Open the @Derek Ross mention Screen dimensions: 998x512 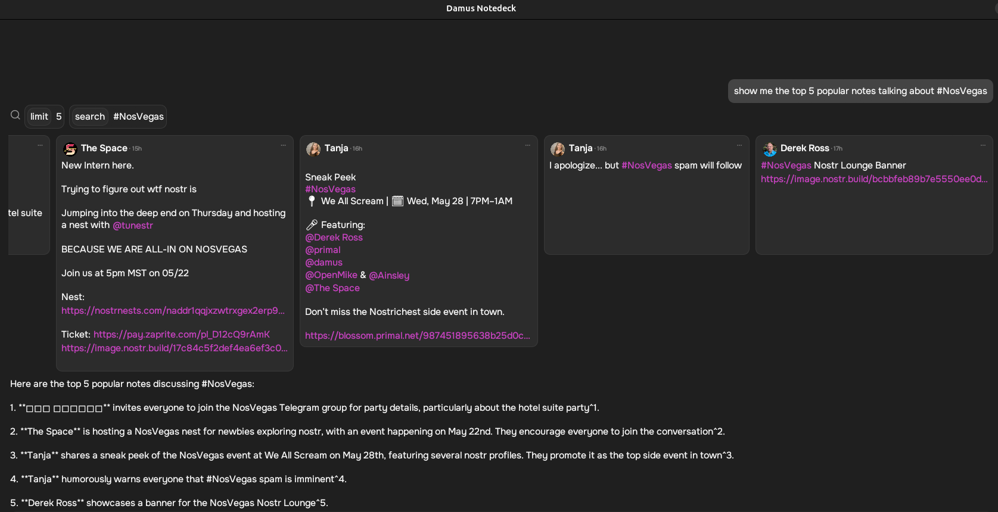tap(334, 238)
